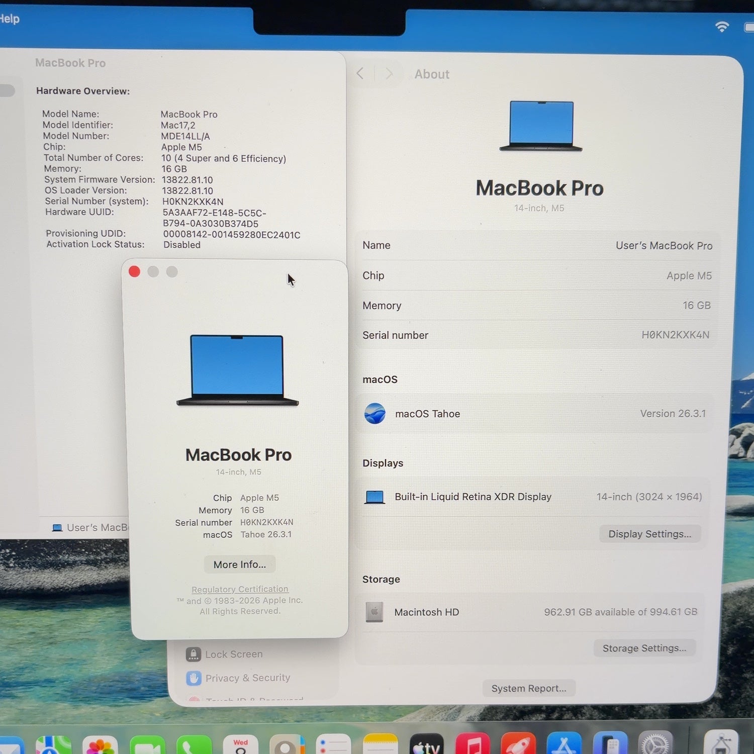The width and height of the screenshot is (754, 754).
Task: Close the About This Mac window
Action: [x=134, y=271]
